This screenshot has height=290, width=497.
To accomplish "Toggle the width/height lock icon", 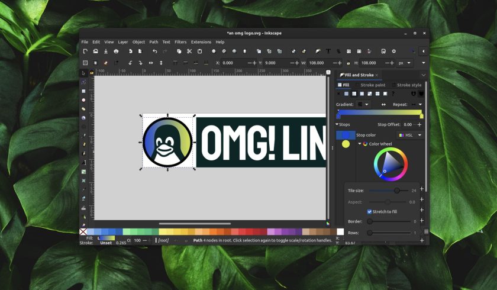I will 348,63.
